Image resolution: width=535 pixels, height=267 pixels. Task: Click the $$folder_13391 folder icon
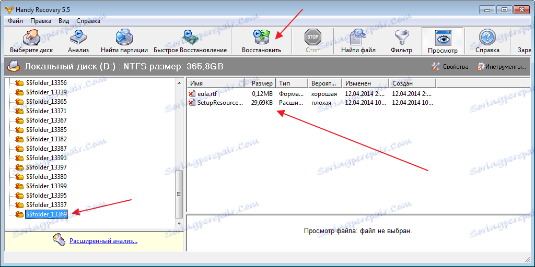coord(19,158)
